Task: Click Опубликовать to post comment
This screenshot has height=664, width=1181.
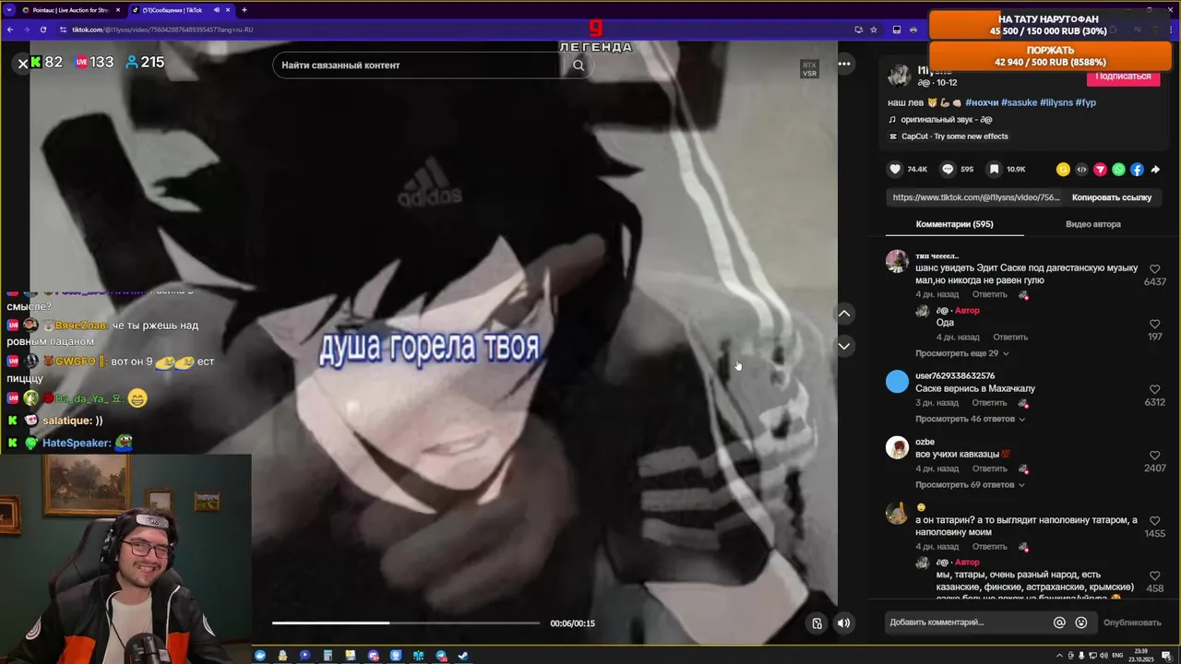Action: [x=1132, y=622]
